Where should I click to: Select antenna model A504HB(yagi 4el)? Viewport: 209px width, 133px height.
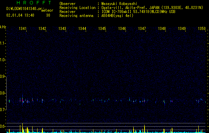click(x=117, y=16)
